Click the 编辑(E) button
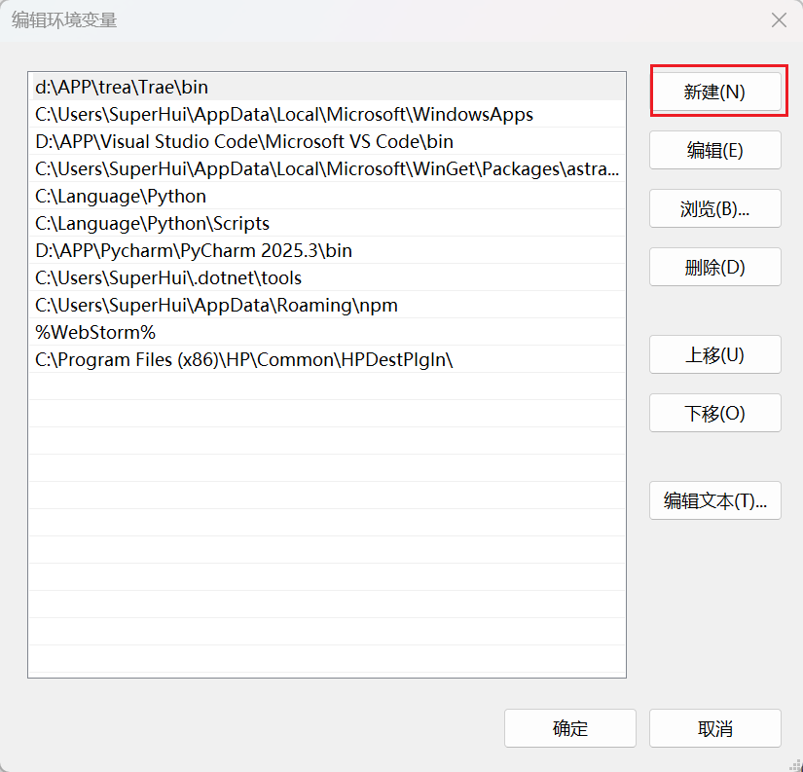Image resolution: width=803 pixels, height=772 pixels. coord(715,150)
